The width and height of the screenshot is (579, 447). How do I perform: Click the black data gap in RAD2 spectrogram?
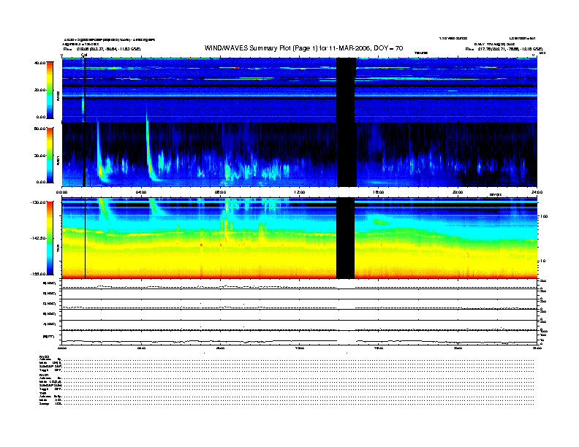point(346,90)
